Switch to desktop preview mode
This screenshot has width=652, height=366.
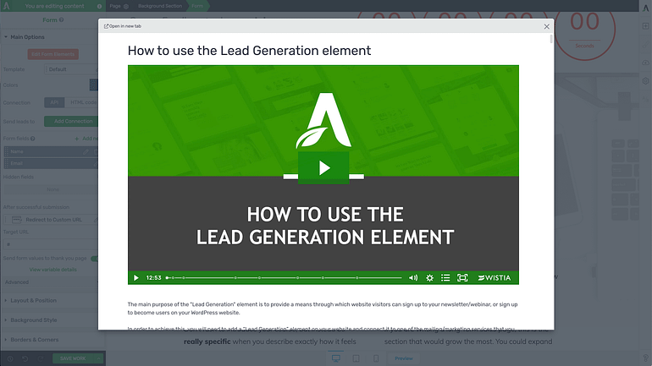(x=336, y=358)
